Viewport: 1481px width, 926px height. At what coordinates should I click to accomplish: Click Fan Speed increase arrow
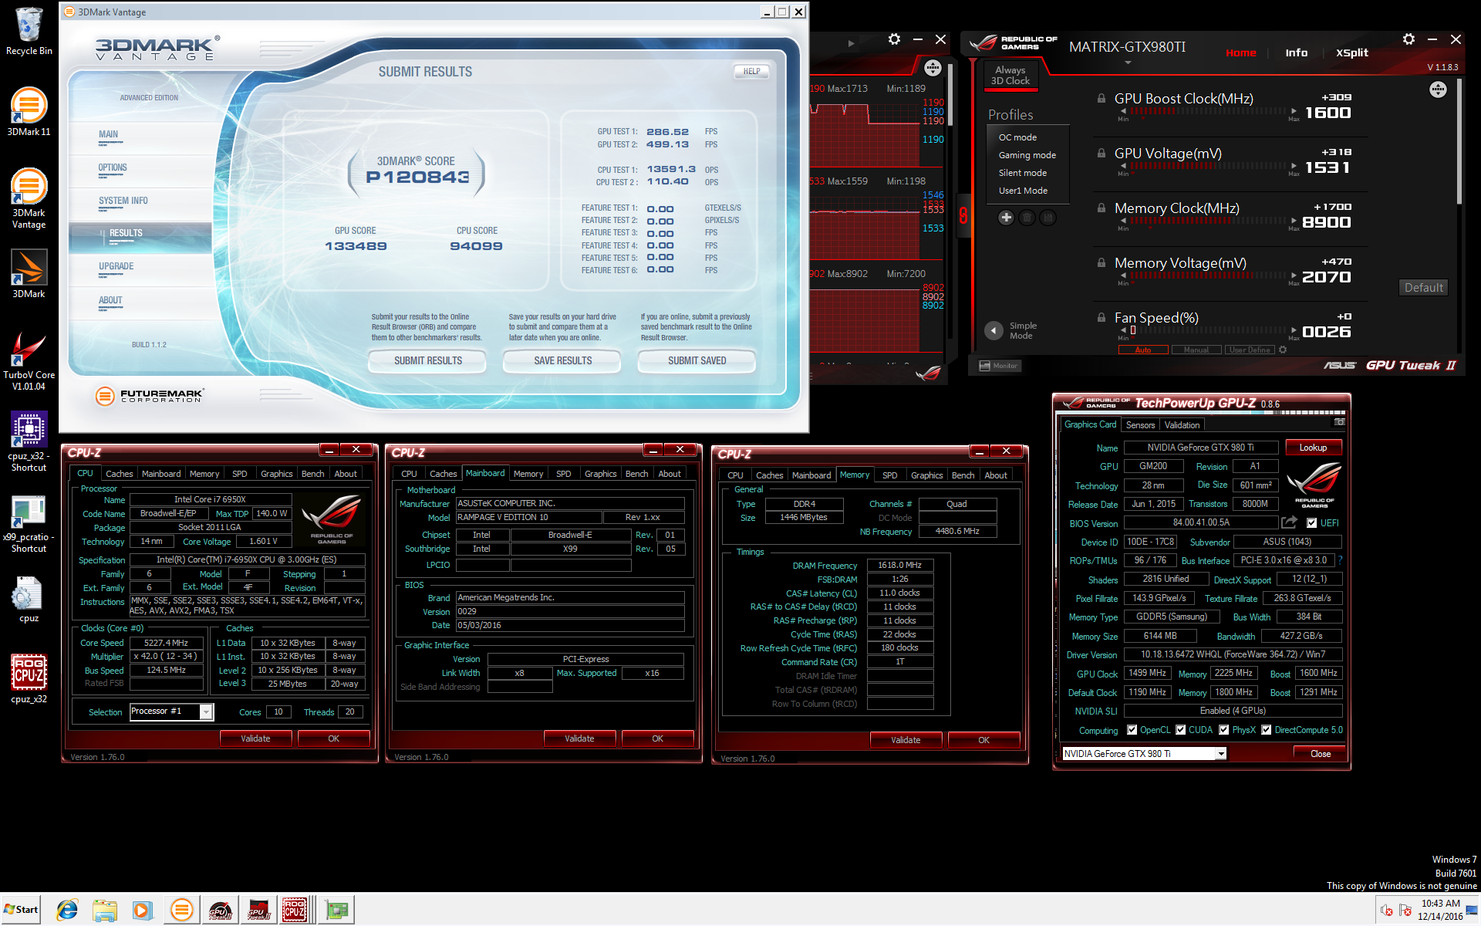(x=1294, y=330)
